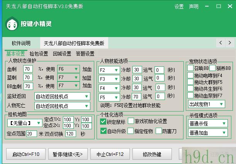
Task: Click the 中止Ctrl+F12 button
Action: coord(110,154)
